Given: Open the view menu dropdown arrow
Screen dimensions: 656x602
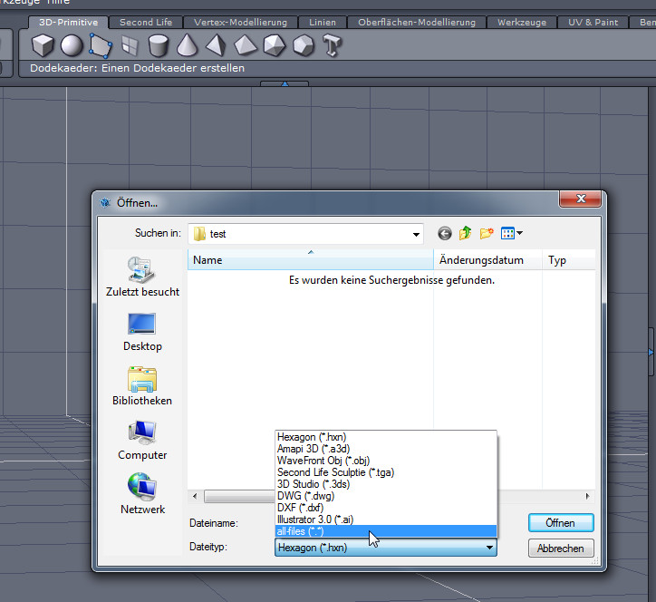Looking at the screenshot, I should pos(519,234).
